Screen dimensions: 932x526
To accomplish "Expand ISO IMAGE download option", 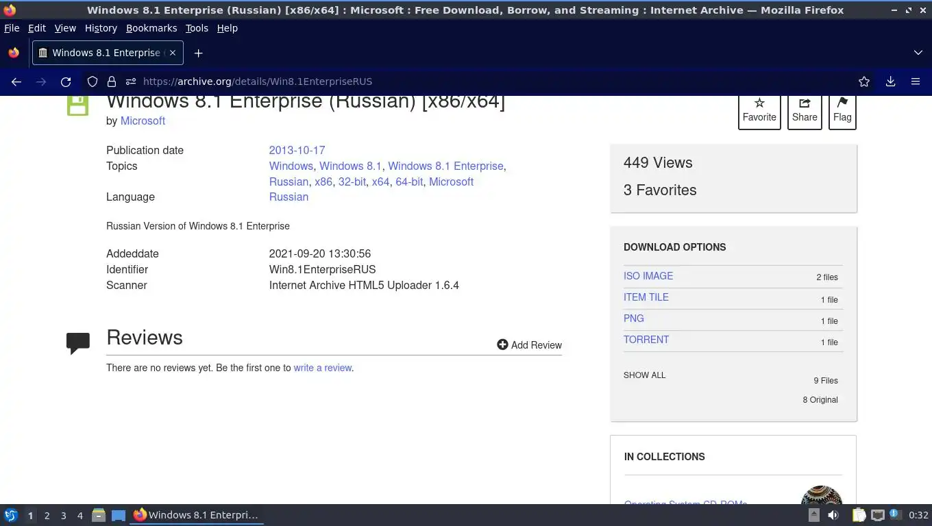I will tap(648, 276).
